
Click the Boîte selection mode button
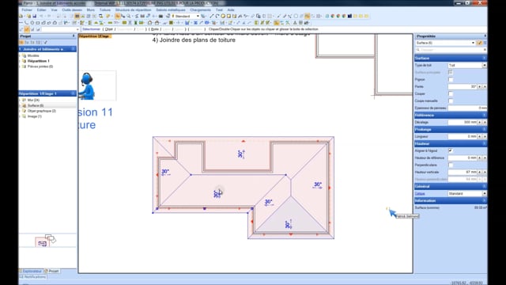pyautogui.click(x=155, y=29)
